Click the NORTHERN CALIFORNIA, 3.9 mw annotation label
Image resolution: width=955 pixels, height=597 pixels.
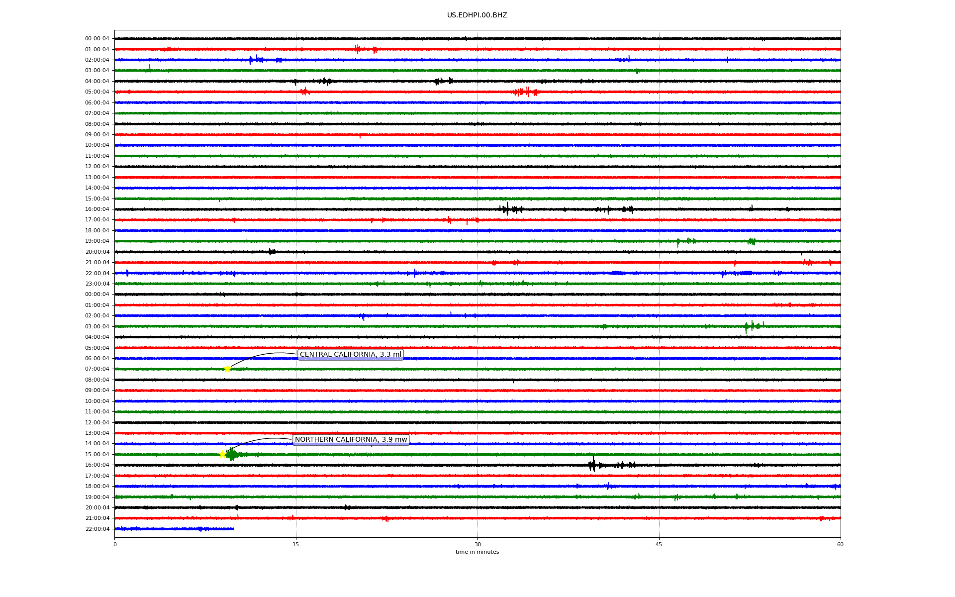coord(351,439)
